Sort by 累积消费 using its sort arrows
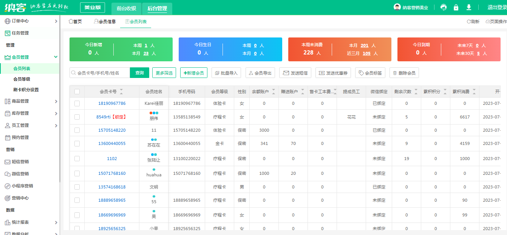The image size is (507, 235). pos(474,92)
